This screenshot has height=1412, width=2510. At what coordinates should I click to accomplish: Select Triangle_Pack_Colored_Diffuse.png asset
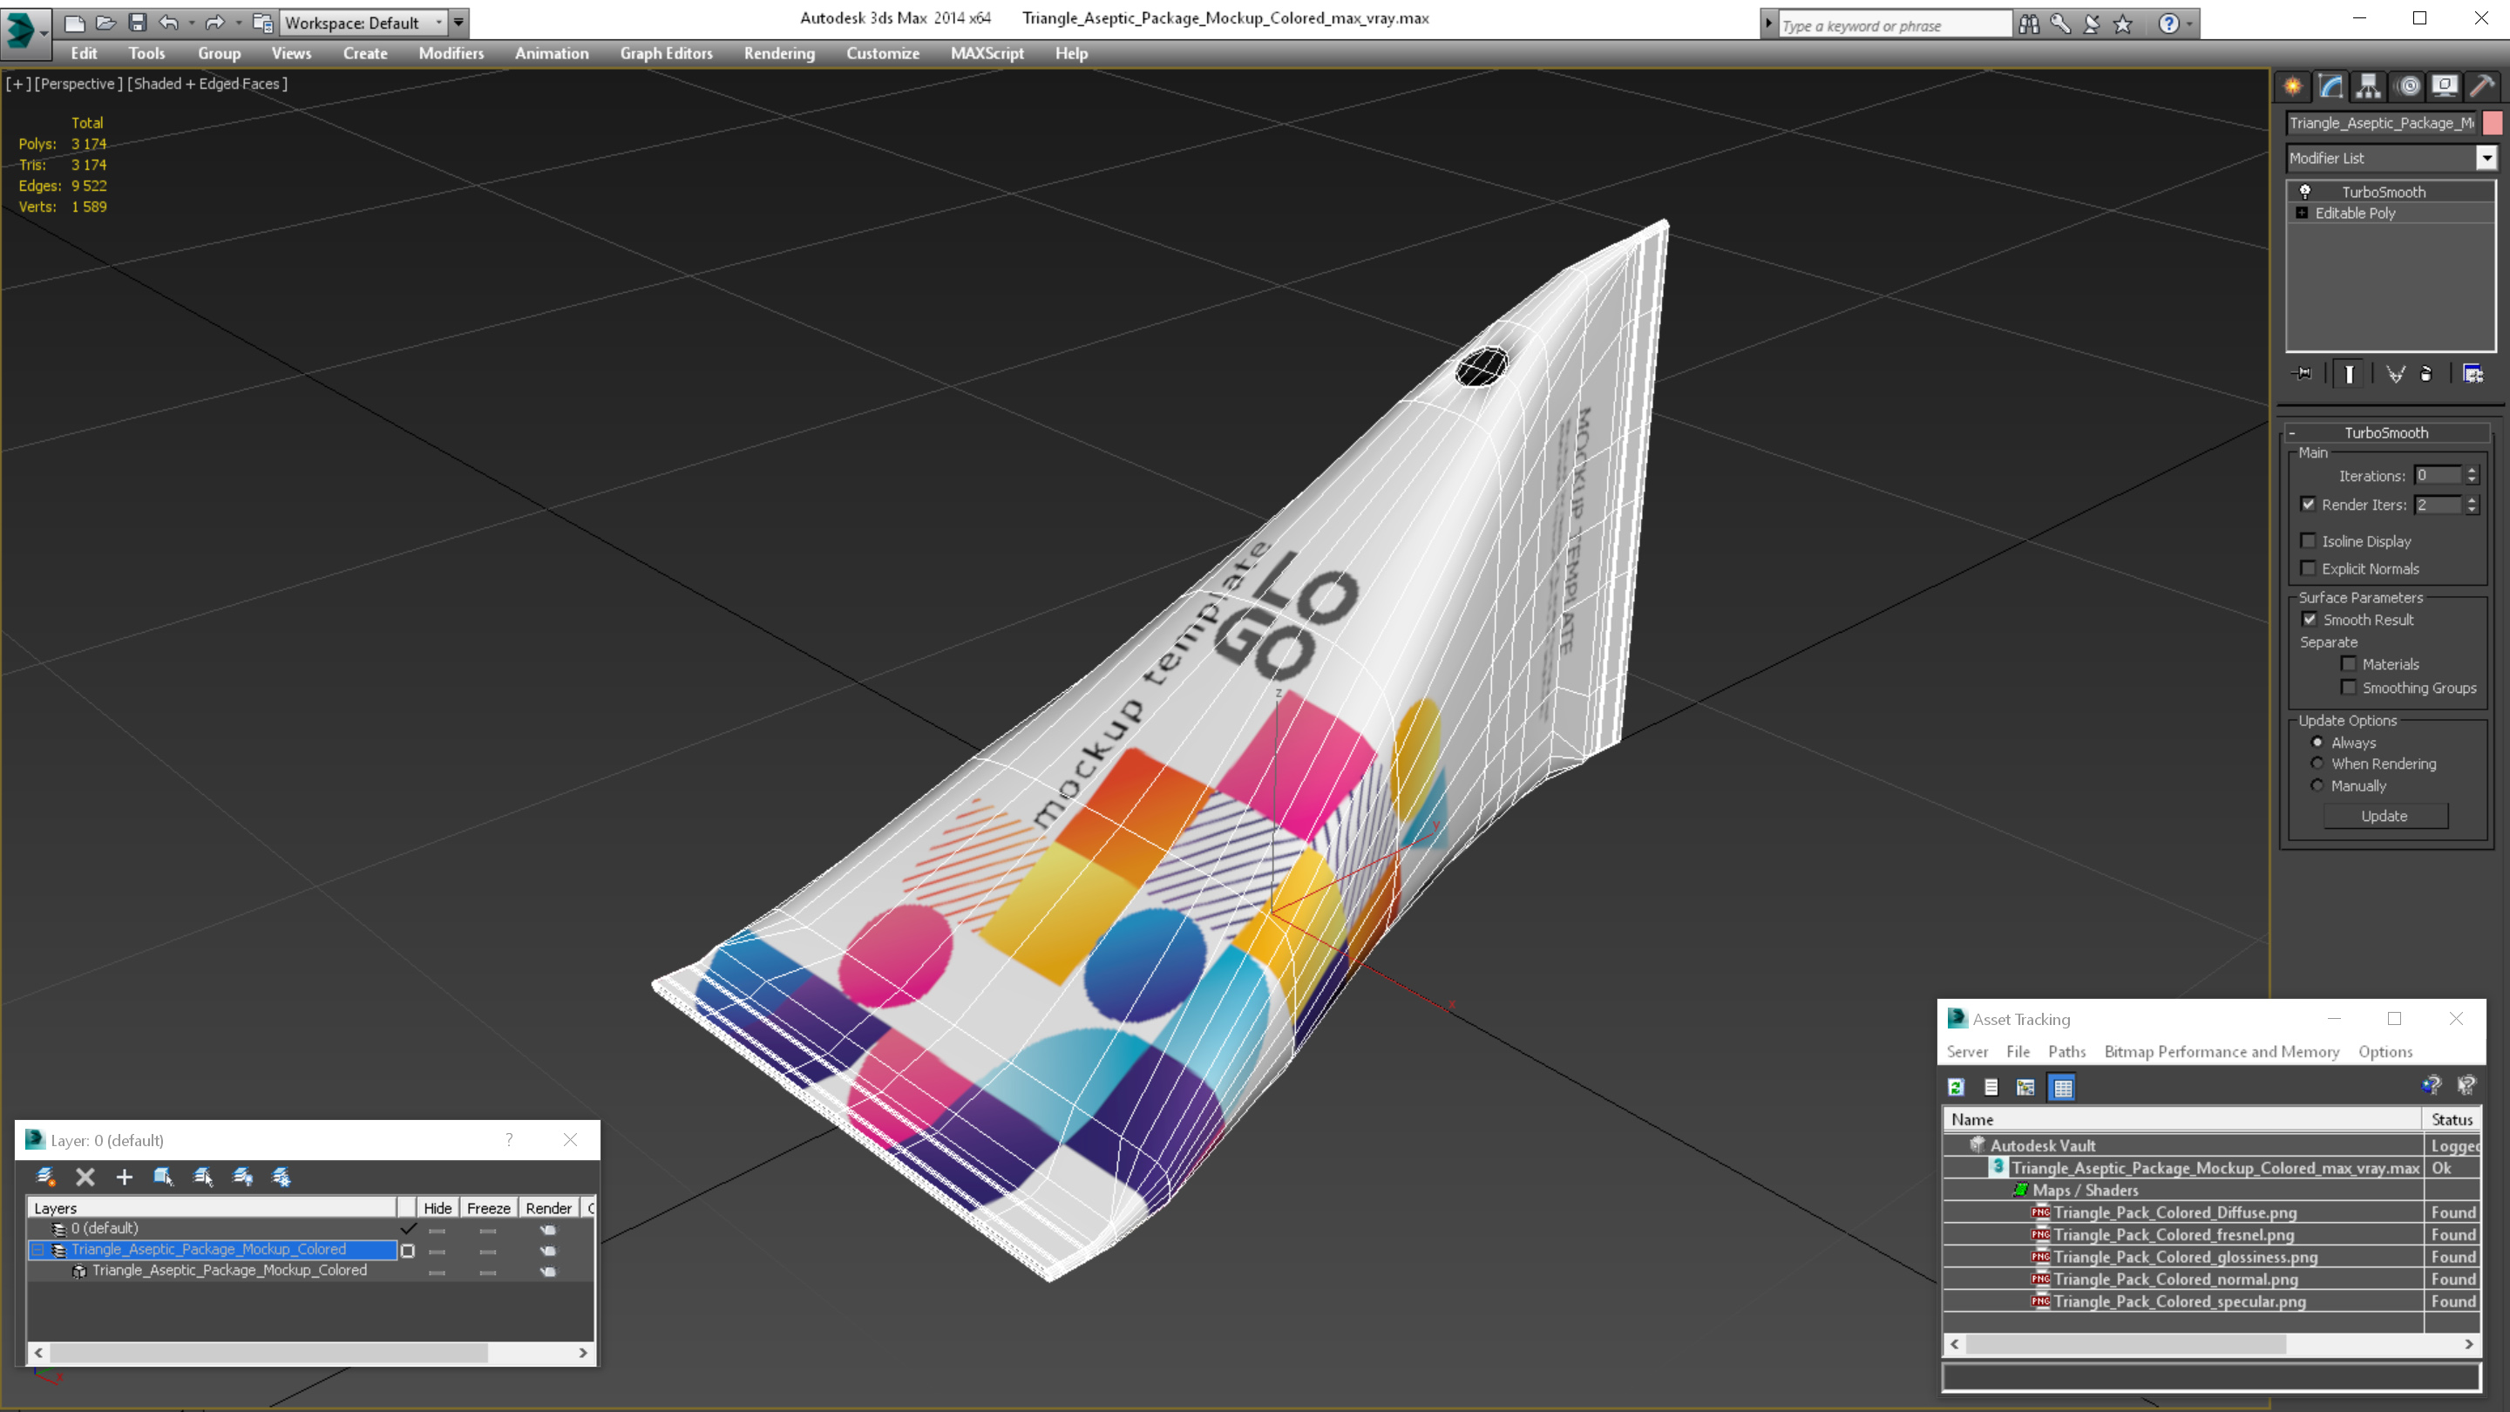pos(2175,1212)
